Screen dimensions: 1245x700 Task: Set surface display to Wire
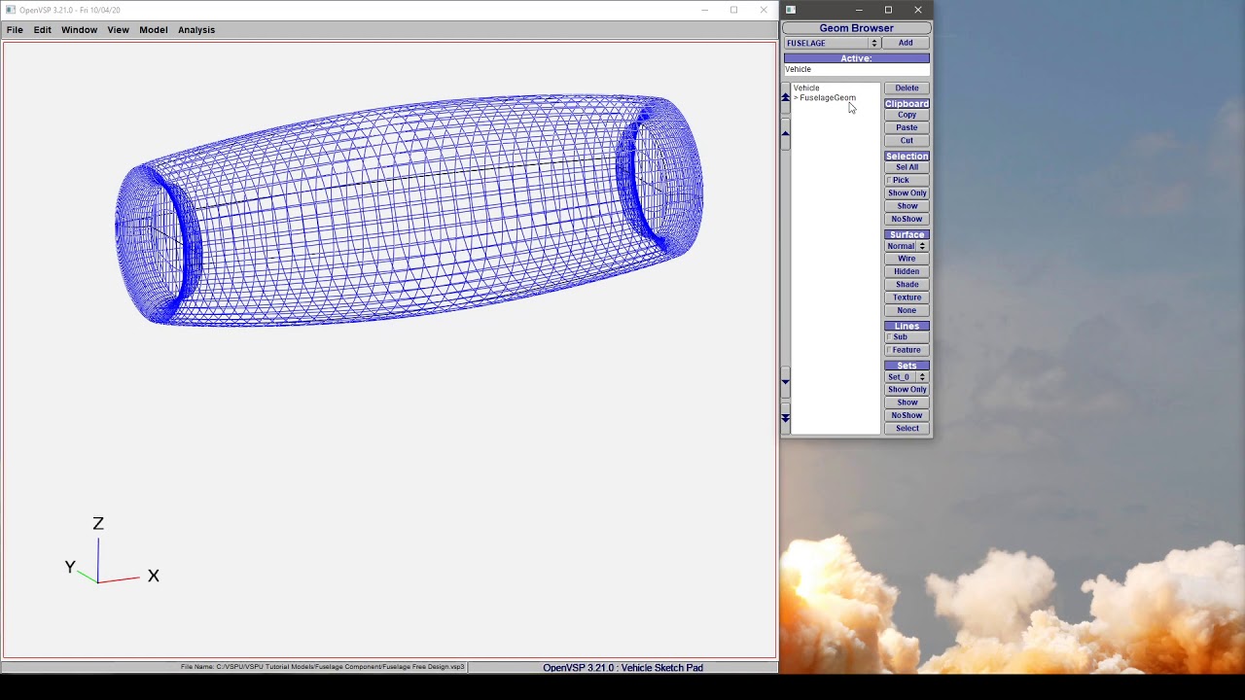coord(907,259)
